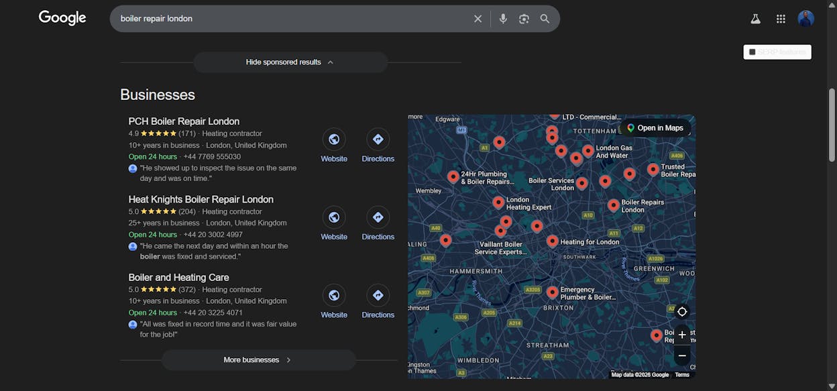The height and width of the screenshot is (391, 837).
Task: Select Vaillant Boiler Service Experts pin
Action: tap(500, 231)
